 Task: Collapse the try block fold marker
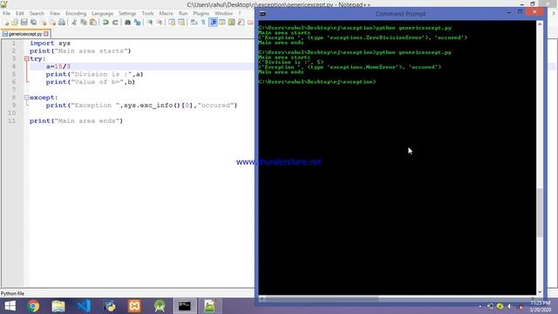point(27,58)
